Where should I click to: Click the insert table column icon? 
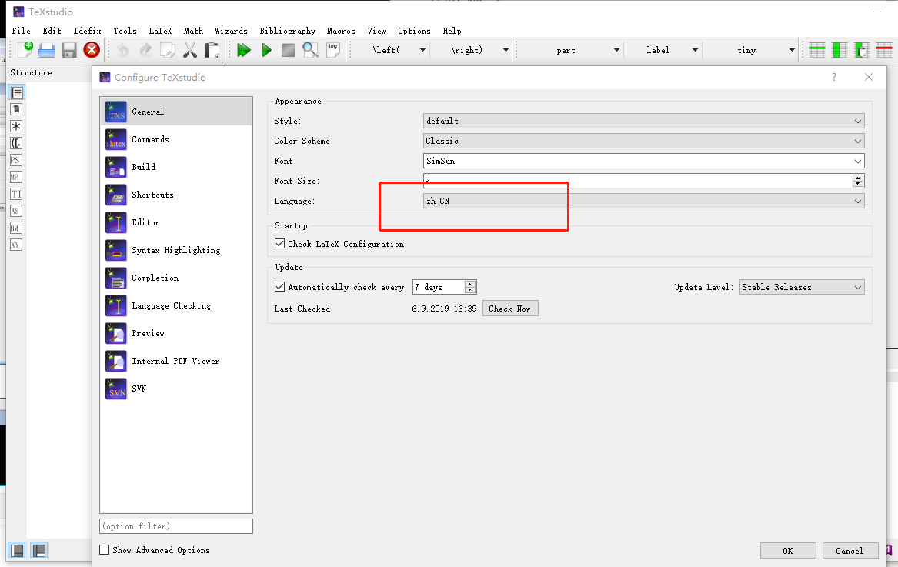(x=840, y=50)
